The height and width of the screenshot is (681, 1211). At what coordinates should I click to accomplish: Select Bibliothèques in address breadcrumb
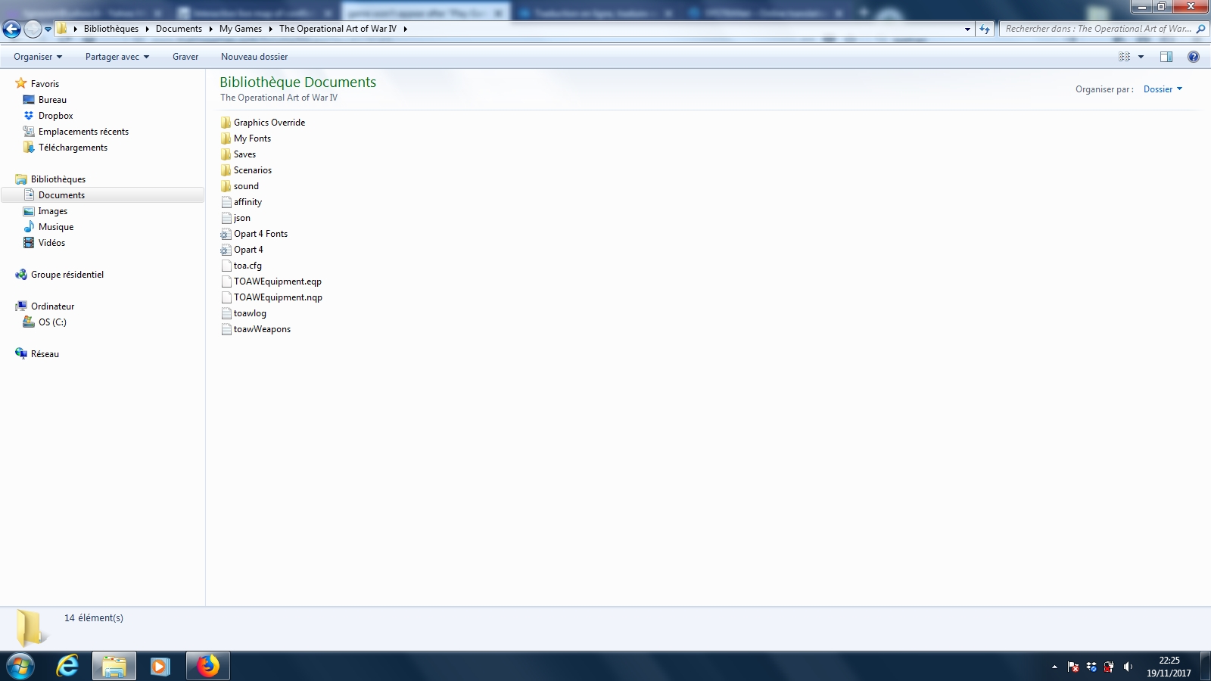coord(111,29)
